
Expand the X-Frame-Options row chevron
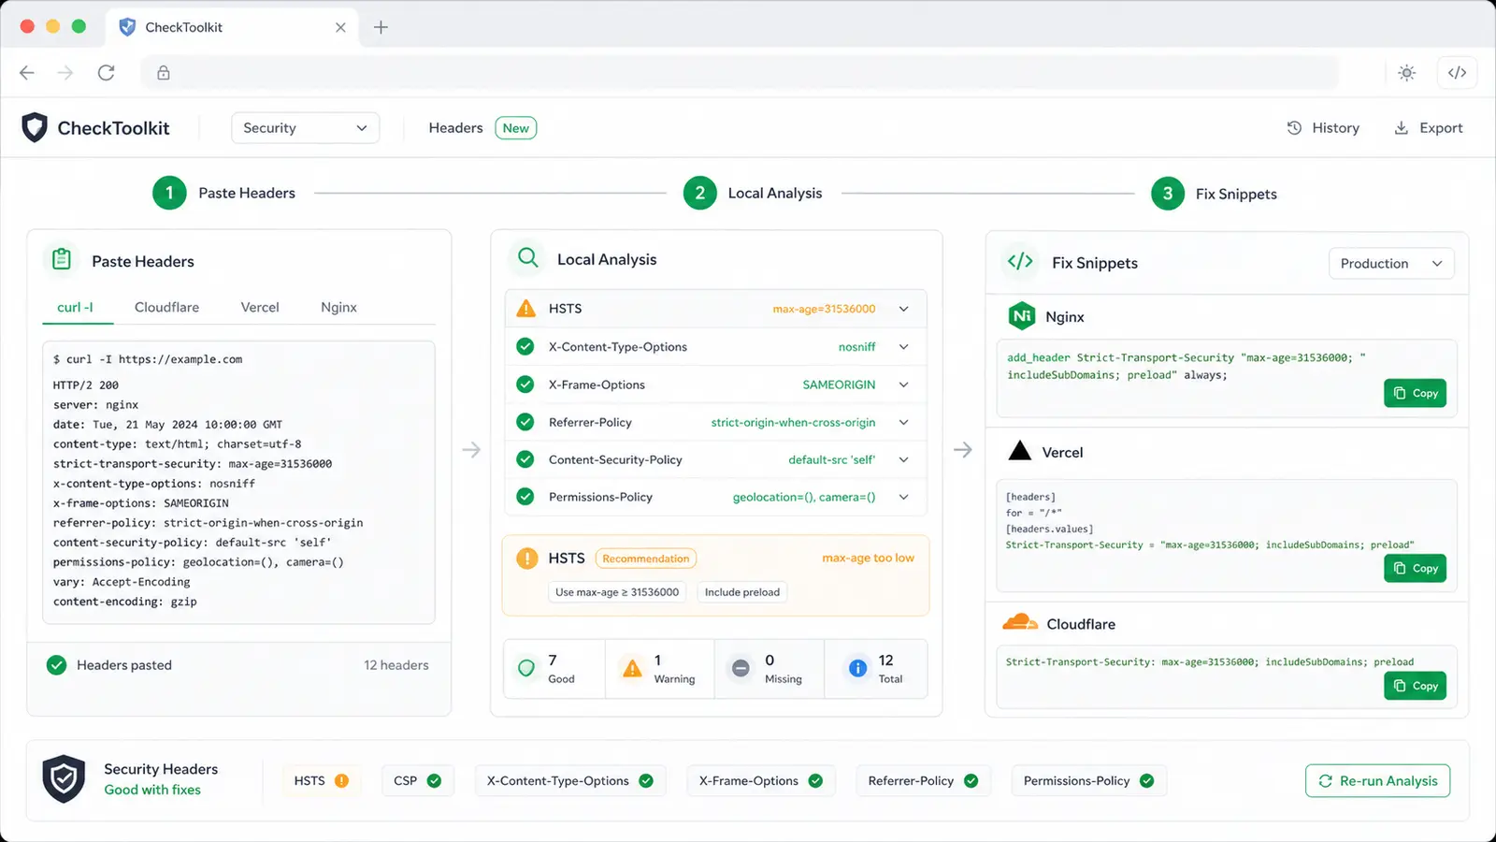tap(904, 385)
